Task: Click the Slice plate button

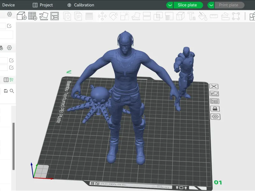Action: tap(188, 5)
